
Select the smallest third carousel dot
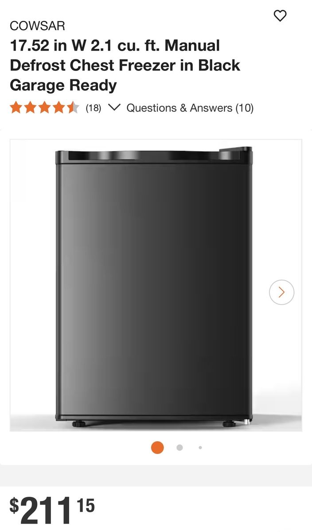coord(200,448)
